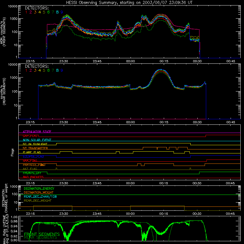This screenshot has height=244, width=244.
Task: Click the FRONTS_OFF flag label
Action: point(32,173)
